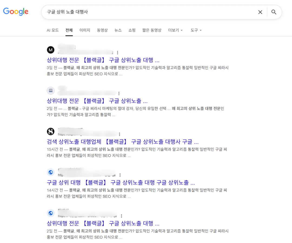Image resolution: width=292 pixels, height=243 pixels.
Task: Click the Google logo
Action: click(15, 12)
